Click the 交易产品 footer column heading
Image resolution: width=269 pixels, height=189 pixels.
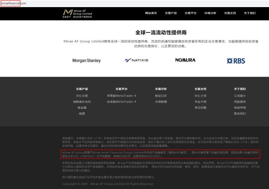tap(82, 89)
